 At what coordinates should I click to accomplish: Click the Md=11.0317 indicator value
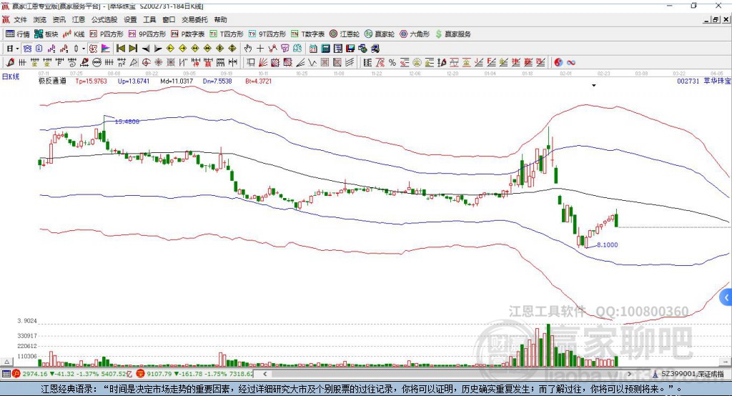pyautogui.click(x=177, y=81)
